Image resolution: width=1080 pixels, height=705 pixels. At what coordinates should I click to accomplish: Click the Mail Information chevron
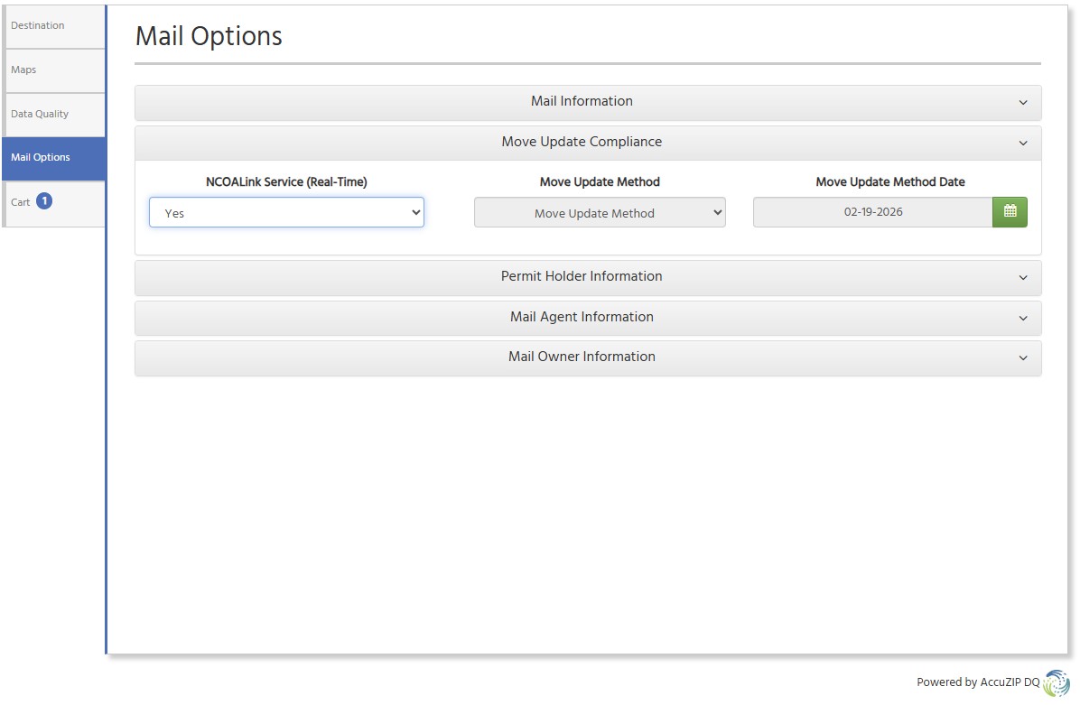[x=1023, y=103]
